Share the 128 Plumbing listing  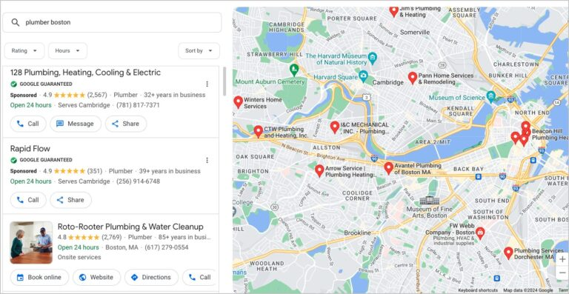click(126, 124)
